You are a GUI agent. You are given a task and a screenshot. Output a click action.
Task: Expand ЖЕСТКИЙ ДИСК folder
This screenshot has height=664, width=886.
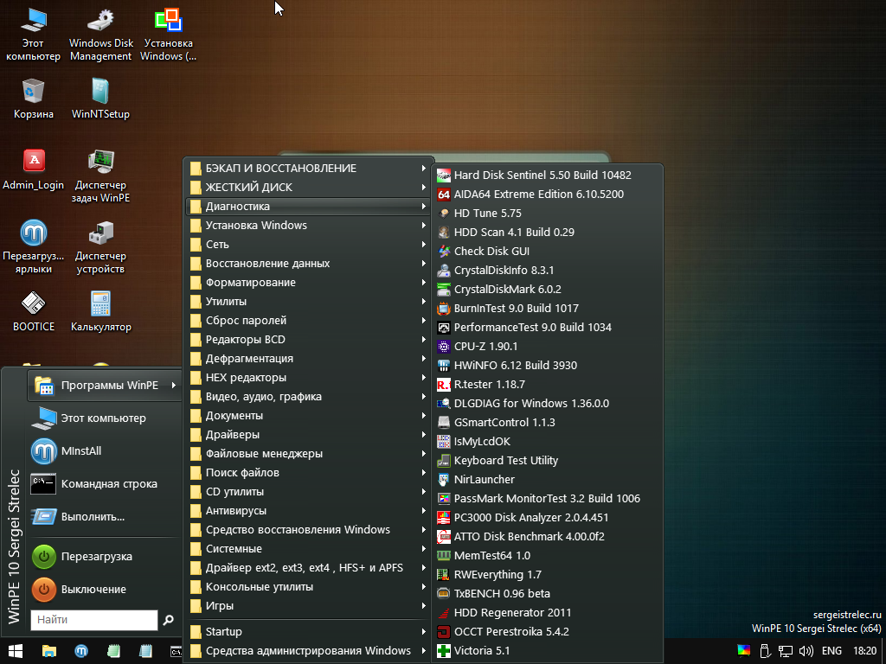(309, 188)
